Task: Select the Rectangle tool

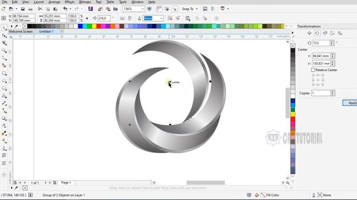Action: (4, 73)
